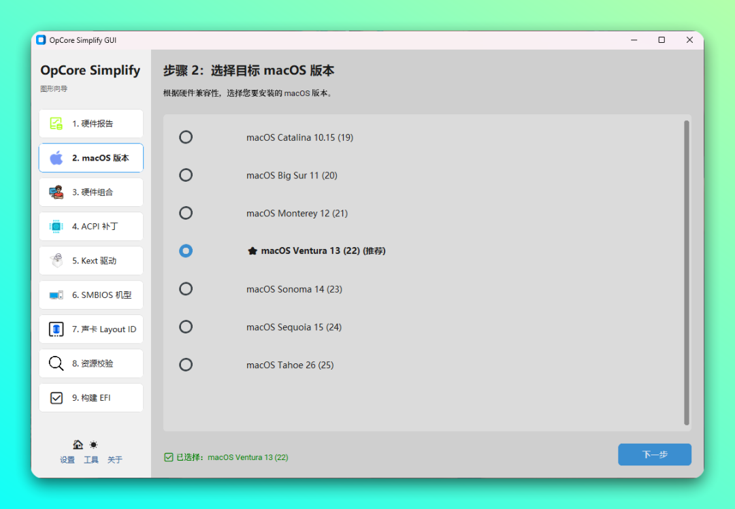The height and width of the screenshot is (509, 735).
Task: Open the 设置 settings link
Action: 67,460
